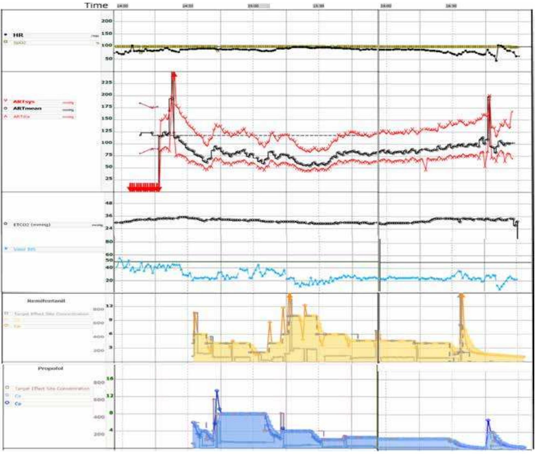Click the SpO2 legend square marker
Image resolution: width=540 pixels, height=454 pixels.
[5, 42]
